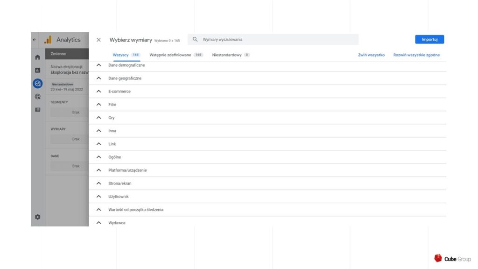478x269 pixels.
Task: Open the Home icon in sidebar
Action: (37, 57)
